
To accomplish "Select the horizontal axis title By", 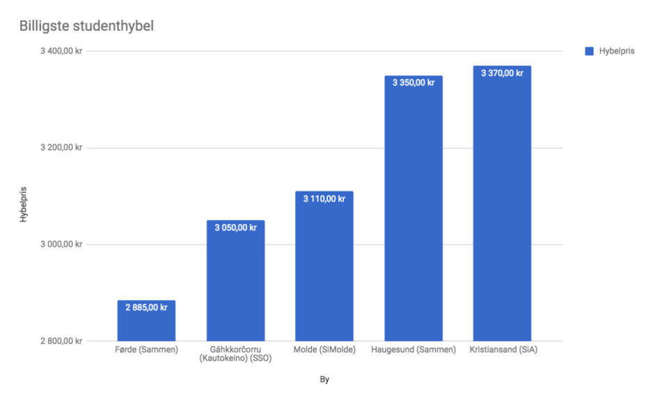I will pyautogui.click(x=324, y=379).
